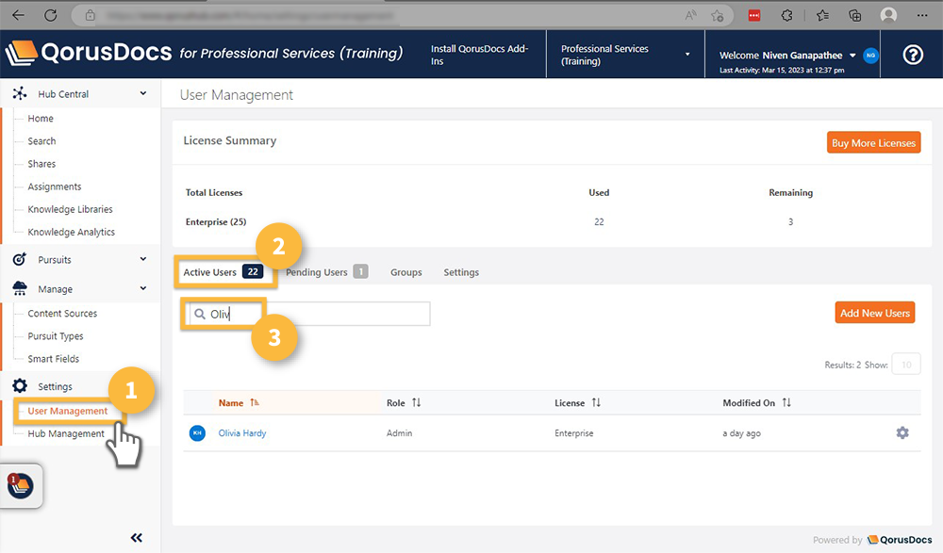Open Assignments in the sidebar
This screenshot has width=943, height=553.
54,187
